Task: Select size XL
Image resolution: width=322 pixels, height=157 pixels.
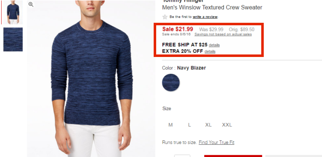Action: (208, 125)
